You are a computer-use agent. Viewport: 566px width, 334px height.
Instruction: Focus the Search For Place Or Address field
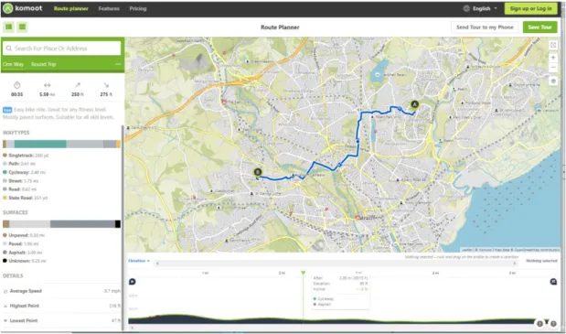pyautogui.click(x=62, y=48)
